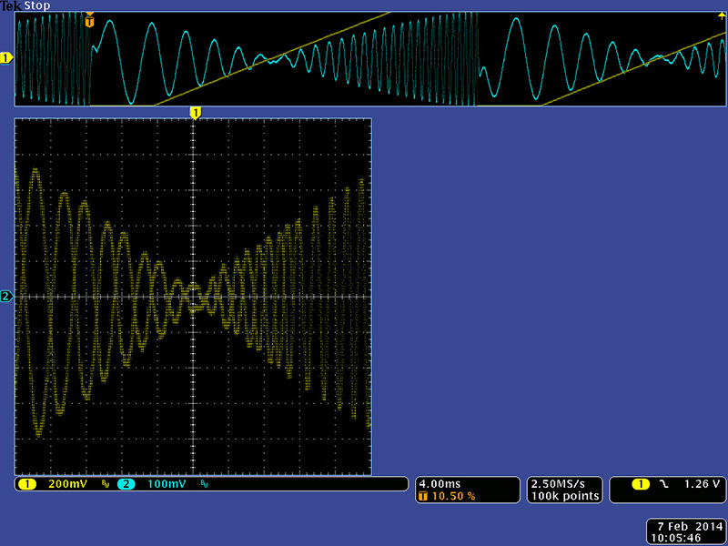Click the small yellow arrow at overview top-right
Image resolution: width=728 pixels, height=546 pixels.
click(722, 15)
